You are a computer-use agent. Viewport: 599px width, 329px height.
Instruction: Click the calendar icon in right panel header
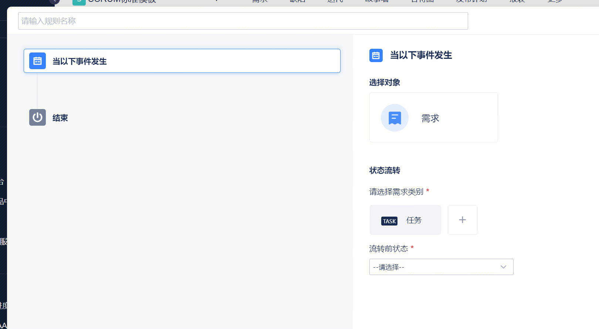pyautogui.click(x=376, y=55)
